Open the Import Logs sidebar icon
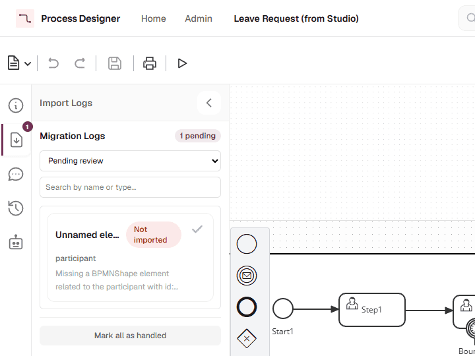475x356 pixels. point(16,140)
